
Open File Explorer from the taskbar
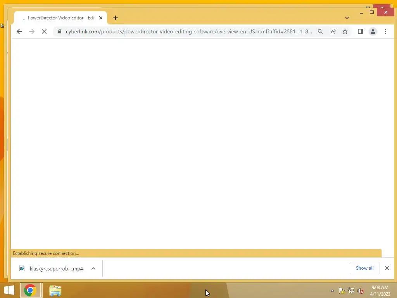pos(55,290)
